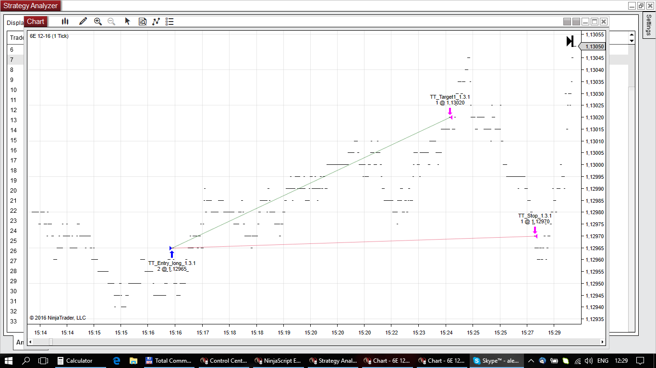Viewport: 656px width, 368px height.
Task: Click the Chart window title tab
Action: click(36, 22)
